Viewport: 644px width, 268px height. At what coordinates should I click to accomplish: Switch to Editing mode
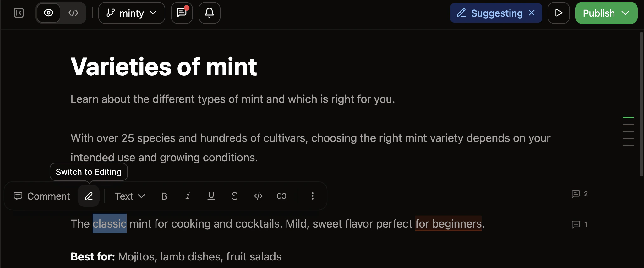pos(89,196)
